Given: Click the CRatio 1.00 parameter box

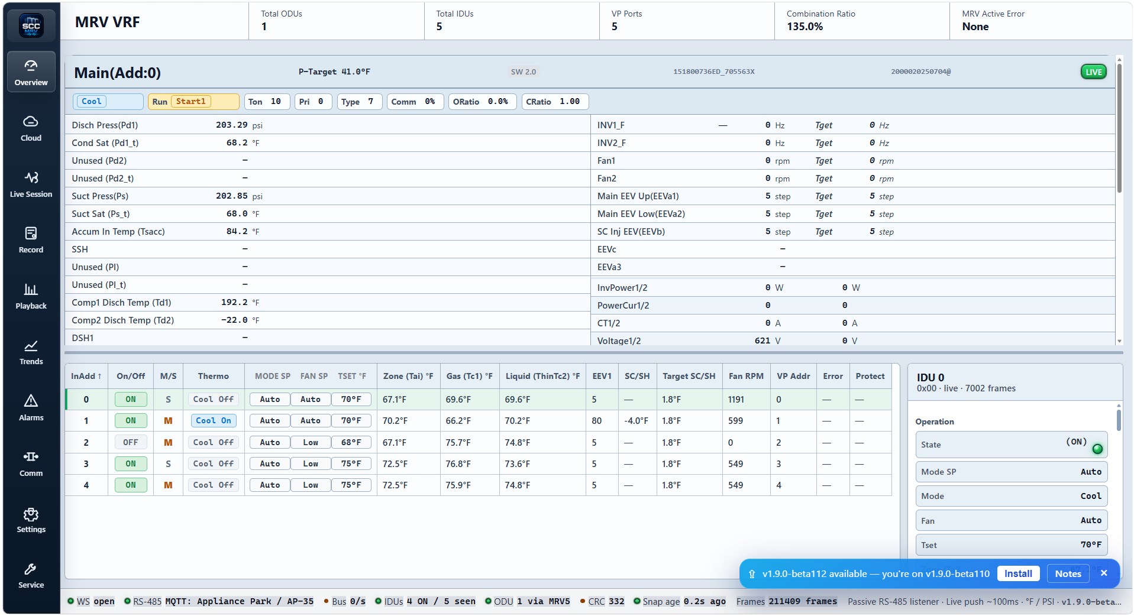Looking at the screenshot, I should pyautogui.click(x=554, y=102).
